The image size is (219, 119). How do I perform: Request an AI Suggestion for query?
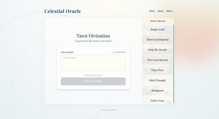pos(118,52)
